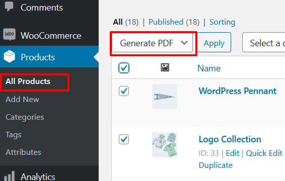This screenshot has width=285, height=181.
Task: Open the Tags submenu
Action: pos(14,135)
